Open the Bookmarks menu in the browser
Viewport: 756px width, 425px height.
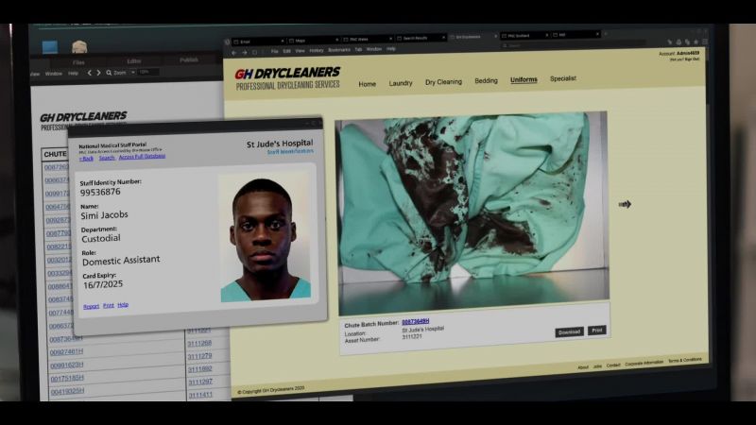point(339,50)
